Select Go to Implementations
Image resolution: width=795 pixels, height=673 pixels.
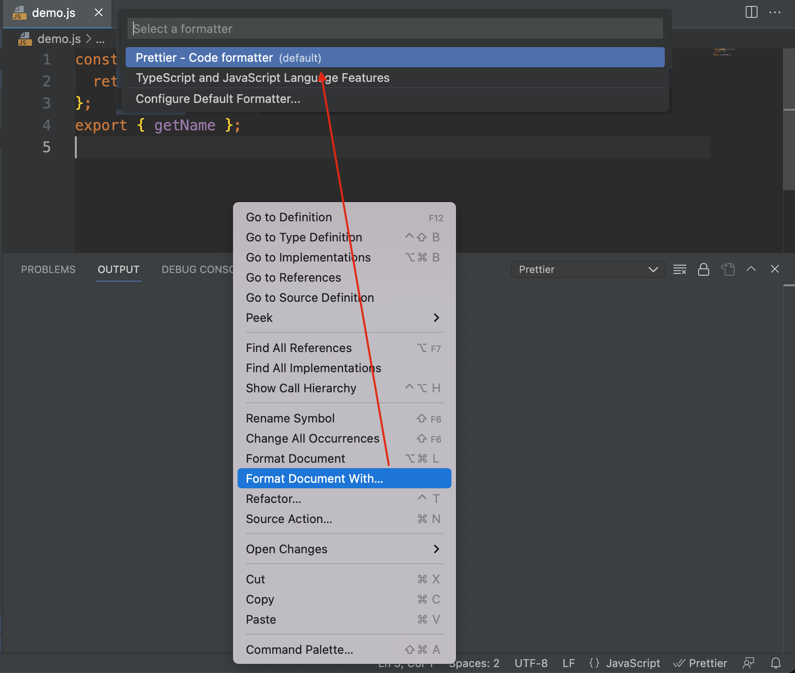(x=344, y=258)
